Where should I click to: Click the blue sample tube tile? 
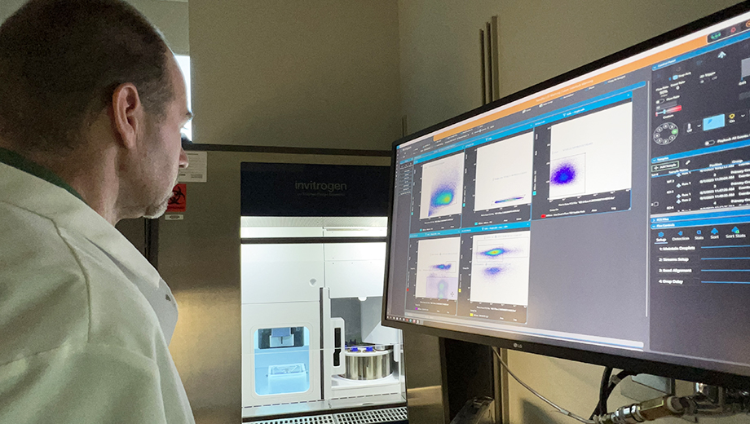click(713, 121)
